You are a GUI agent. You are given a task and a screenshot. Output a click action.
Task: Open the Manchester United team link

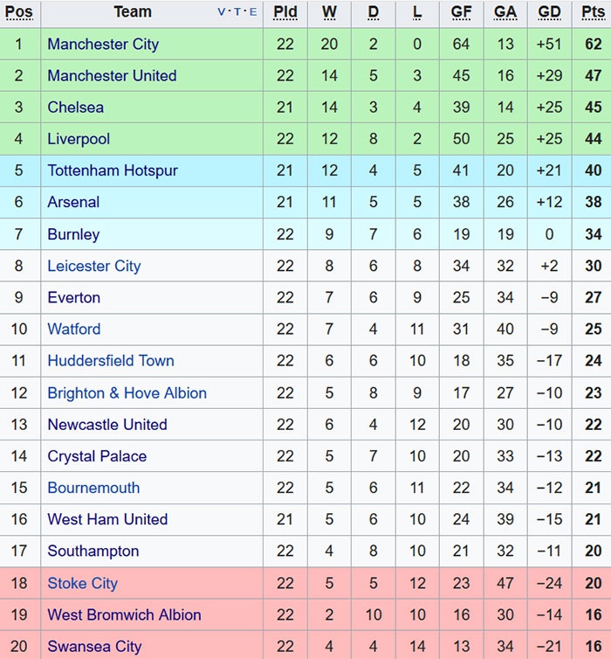tap(112, 76)
